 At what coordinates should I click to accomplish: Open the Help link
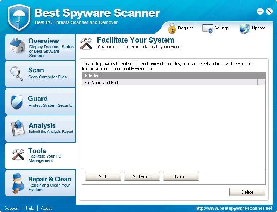coord(30,208)
